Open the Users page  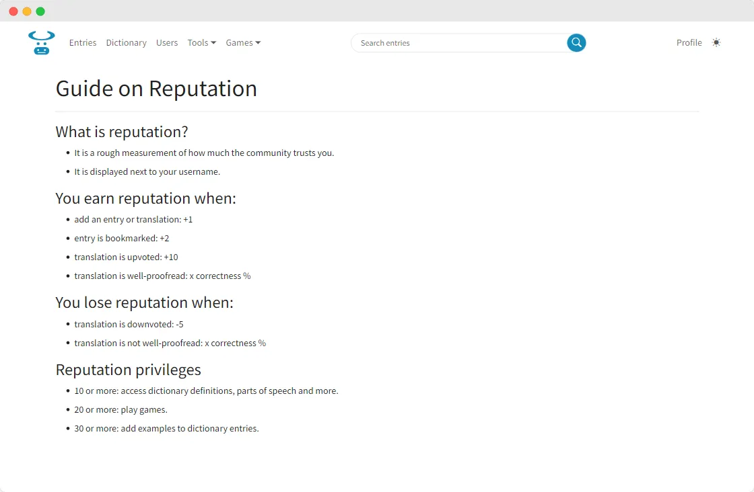point(167,43)
